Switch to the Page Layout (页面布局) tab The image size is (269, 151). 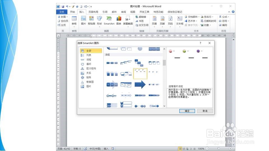(93, 12)
